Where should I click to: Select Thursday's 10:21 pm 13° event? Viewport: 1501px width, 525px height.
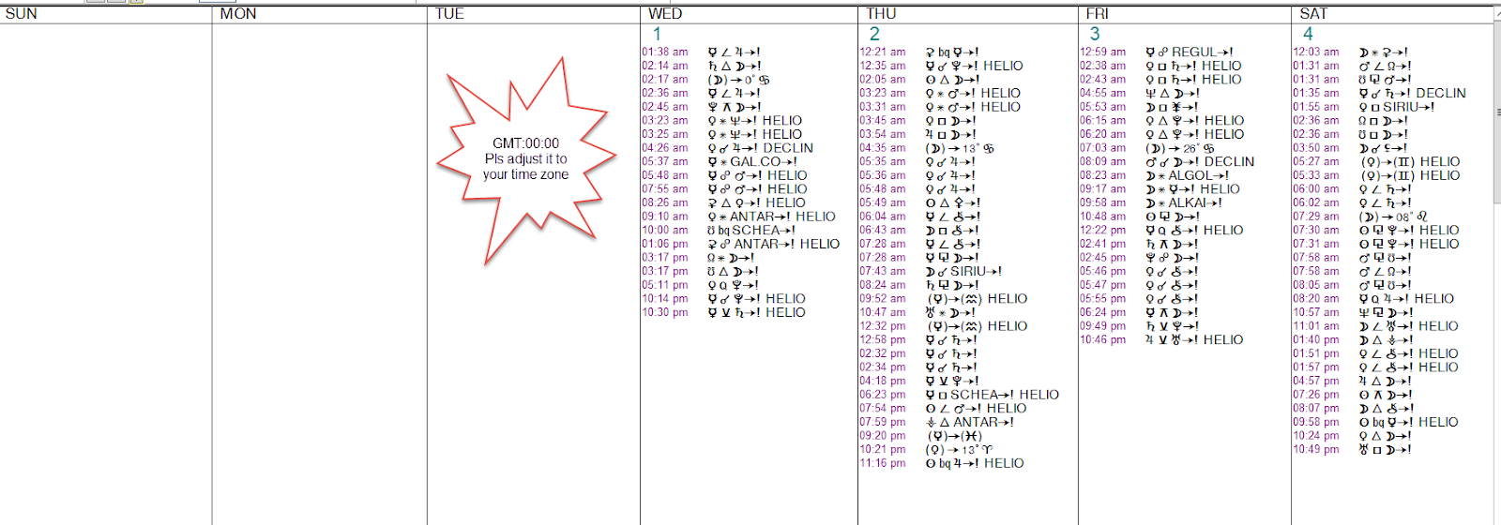pos(926,450)
